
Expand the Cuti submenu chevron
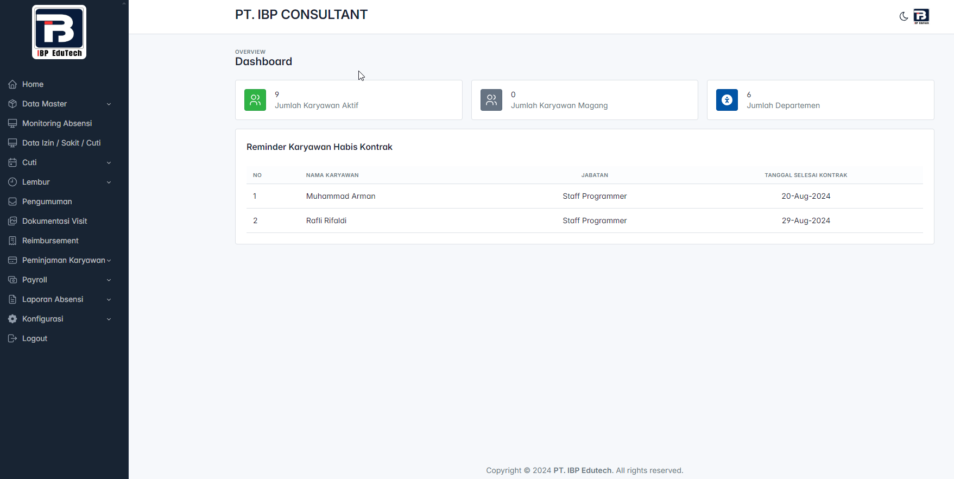coord(109,163)
